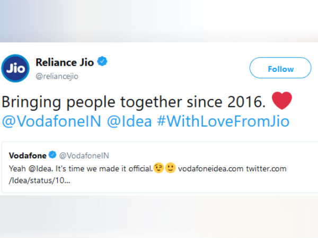This screenshot has width=318, height=238.
Task: Open the Reliance Jio profile name
Action: (64, 62)
